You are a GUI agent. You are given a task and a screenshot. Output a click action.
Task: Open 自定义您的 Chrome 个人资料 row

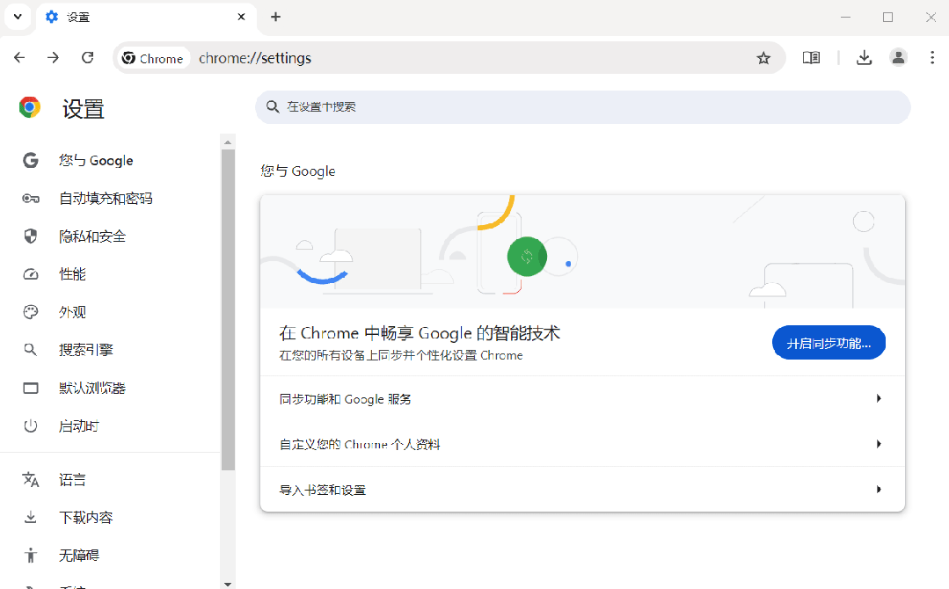coord(582,444)
